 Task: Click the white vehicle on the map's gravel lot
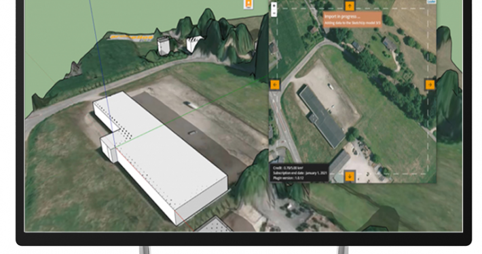click(331, 87)
